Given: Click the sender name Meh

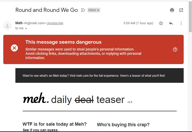Looking at the screenshot, I should (x=19, y=23).
